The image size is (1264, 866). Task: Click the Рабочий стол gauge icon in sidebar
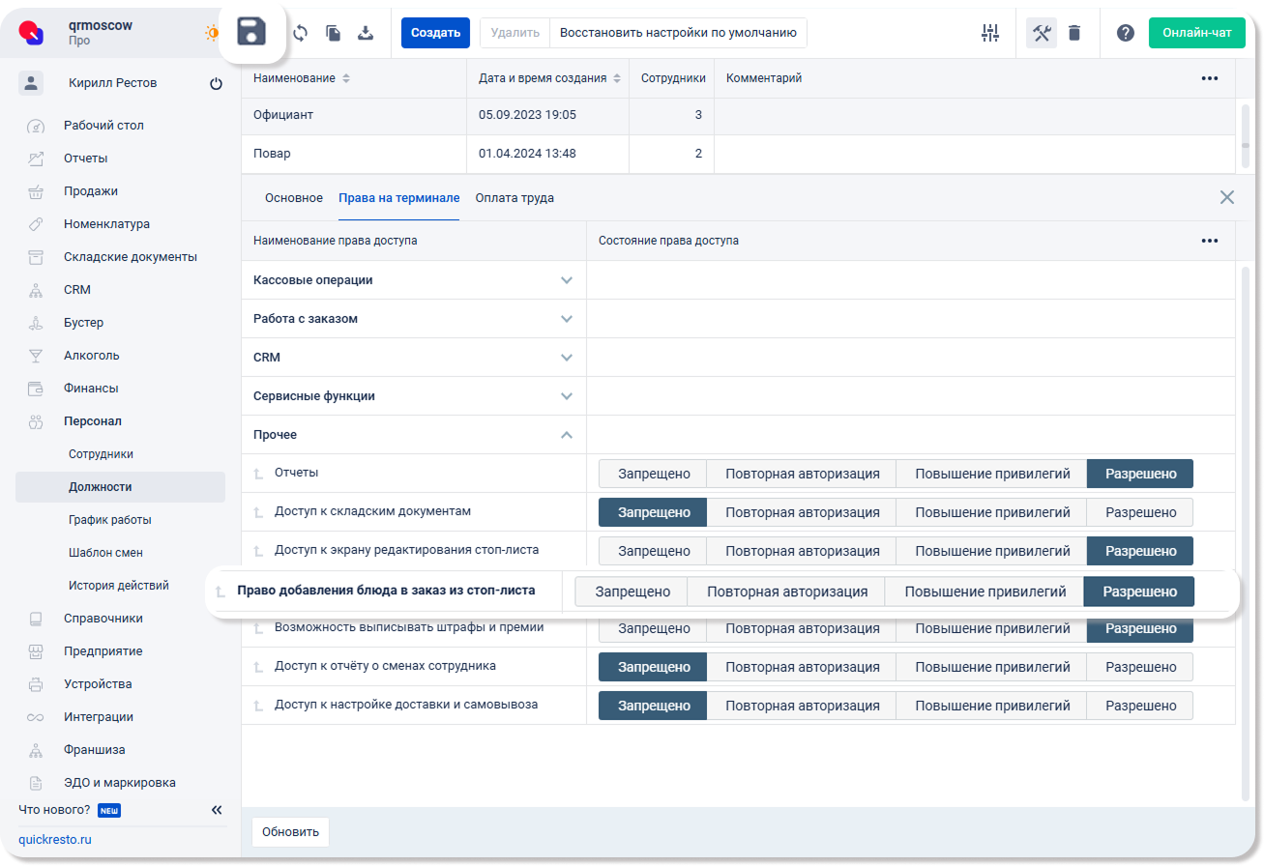pyautogui.click(x=36, y=127)
